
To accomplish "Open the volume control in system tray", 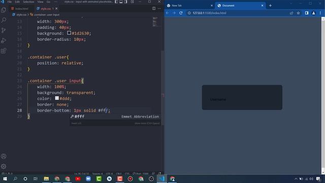I will (311, 178).
